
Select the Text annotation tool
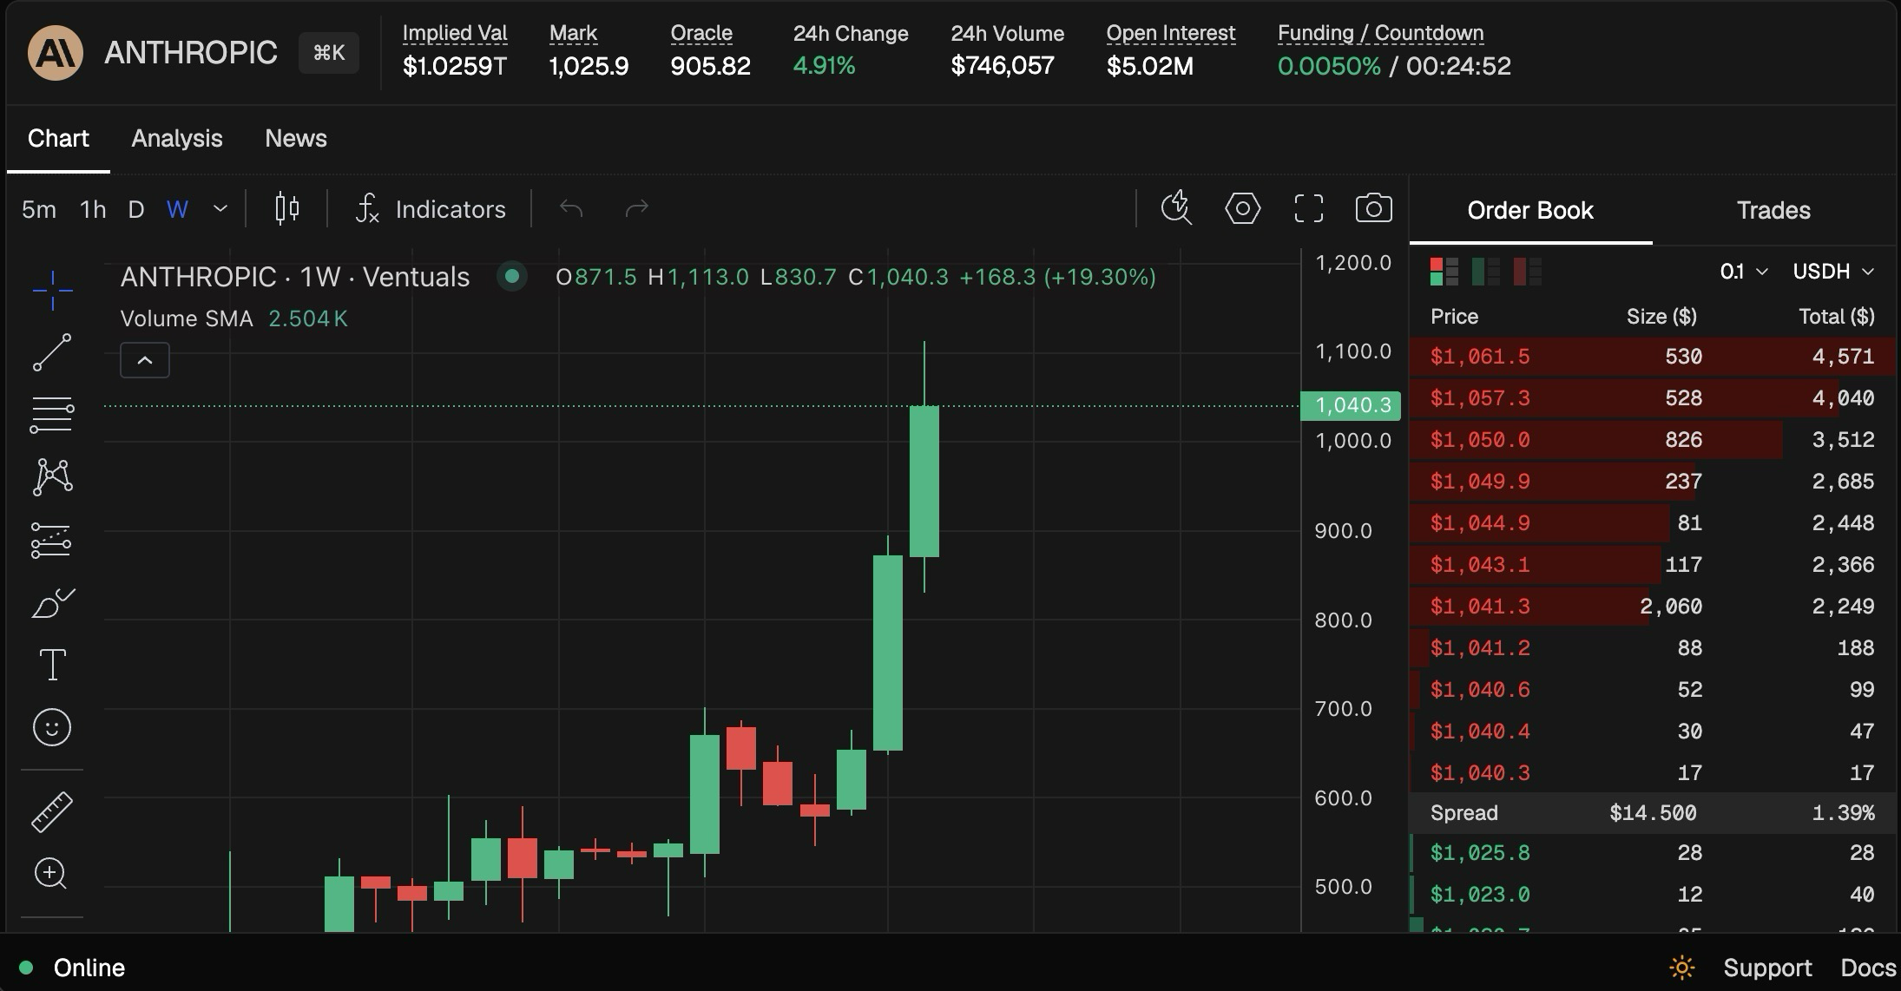52,665
